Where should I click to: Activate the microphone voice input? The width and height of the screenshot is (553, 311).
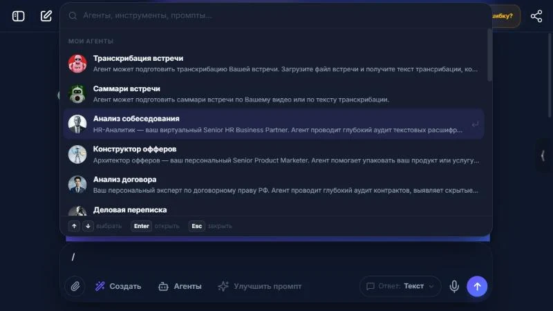click(454, 286)
